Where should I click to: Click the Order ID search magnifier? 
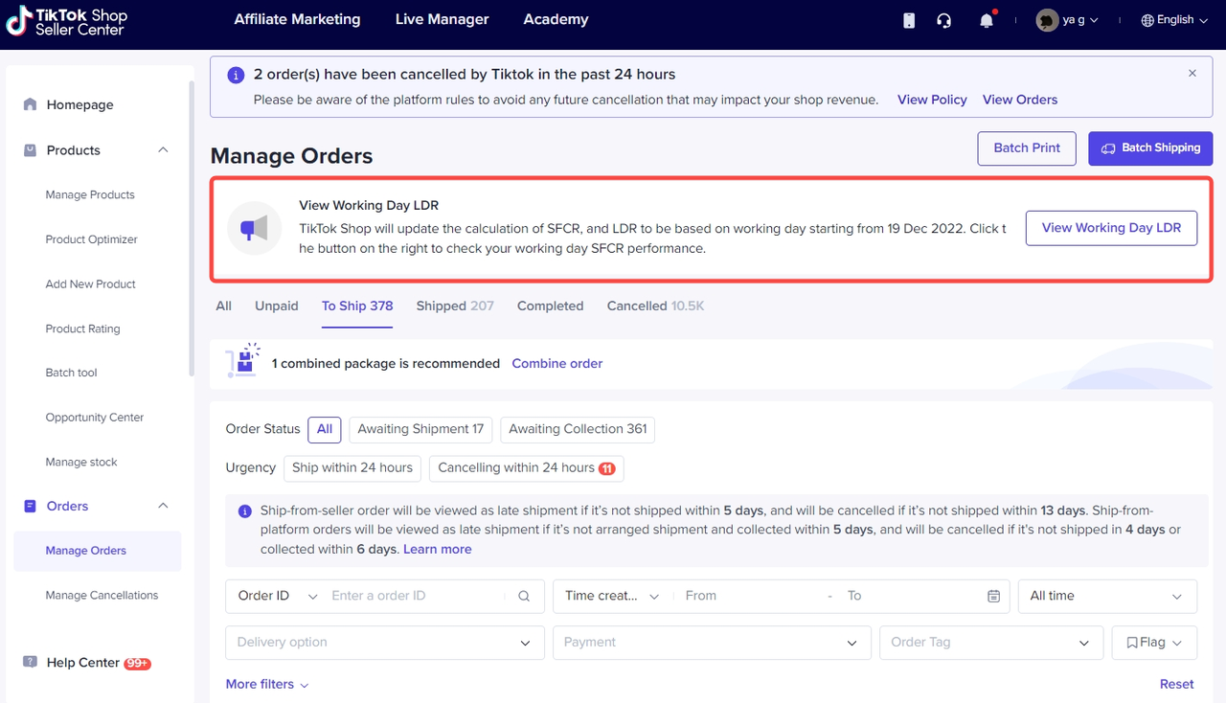click(x=524, y=596)
